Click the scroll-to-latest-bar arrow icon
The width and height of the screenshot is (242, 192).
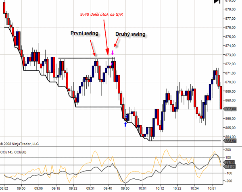tap(217, 2)
